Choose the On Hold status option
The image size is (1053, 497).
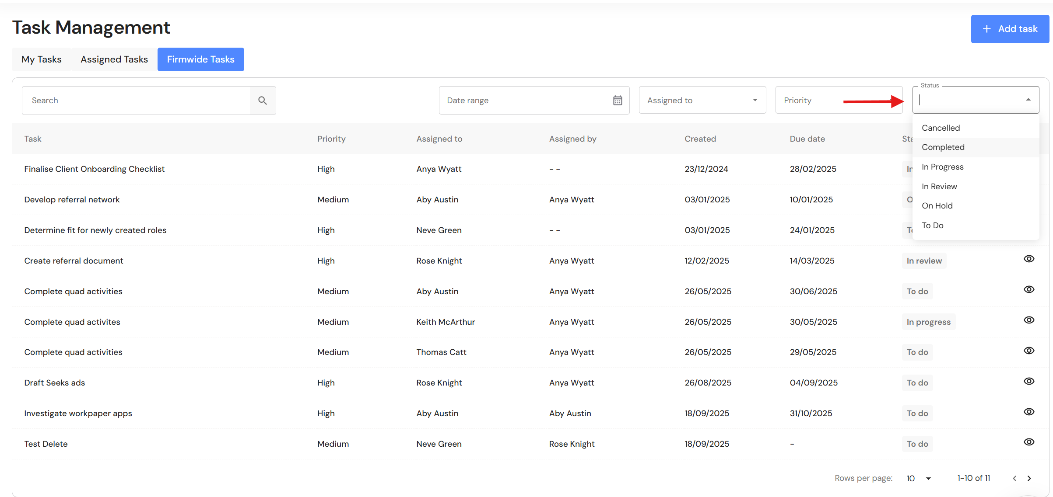point(937,206)
